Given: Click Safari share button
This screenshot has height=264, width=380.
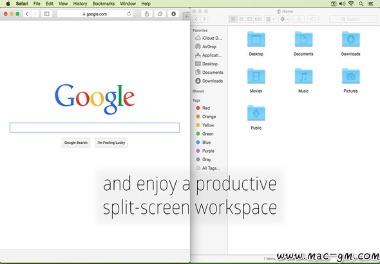Looking at the screenshot, I should [x=147, y=14].
